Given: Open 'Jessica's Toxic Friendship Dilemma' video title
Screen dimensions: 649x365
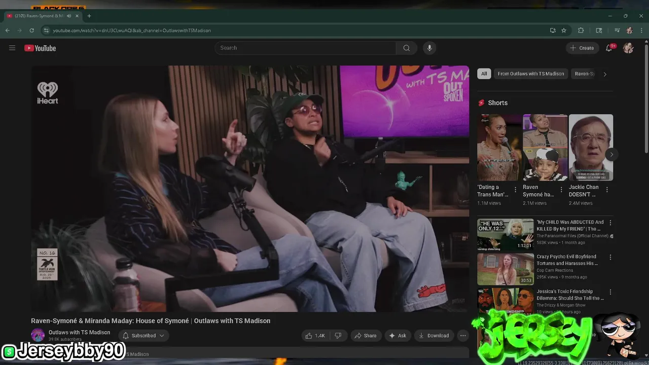Looking at the screenshot, I should pos(570,295).
